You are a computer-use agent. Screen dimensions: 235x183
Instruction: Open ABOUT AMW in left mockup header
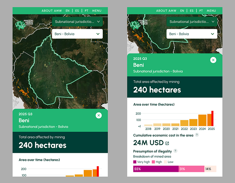point(52,11)
